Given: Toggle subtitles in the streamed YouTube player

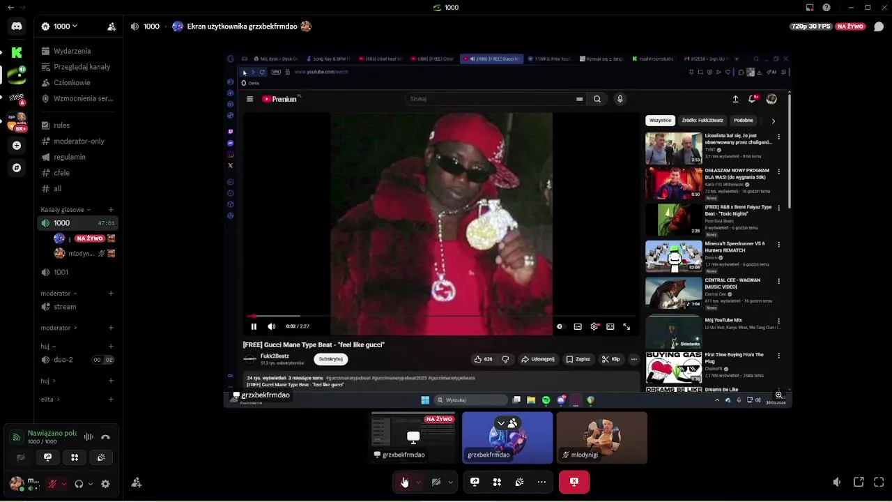Looking at the screenshot, I should 578,326.
